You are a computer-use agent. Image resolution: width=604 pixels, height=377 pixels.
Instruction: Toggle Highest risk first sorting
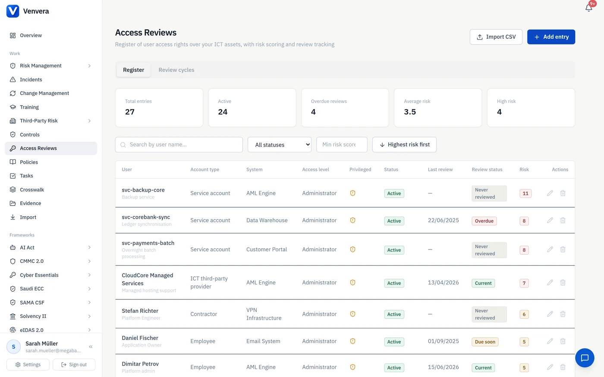(404, 145)
